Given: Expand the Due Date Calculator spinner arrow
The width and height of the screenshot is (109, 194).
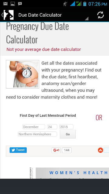Looking at the screenshot, I should 87,18.
